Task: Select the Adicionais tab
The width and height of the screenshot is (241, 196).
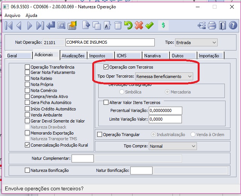Action: tap(46, 55)
